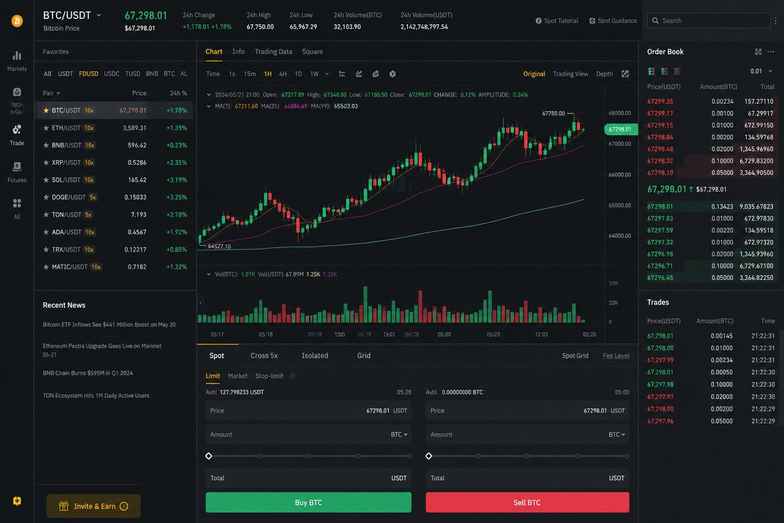Open the Futures section in sidebar
The image size is (784, 523).
coord(17,172)
